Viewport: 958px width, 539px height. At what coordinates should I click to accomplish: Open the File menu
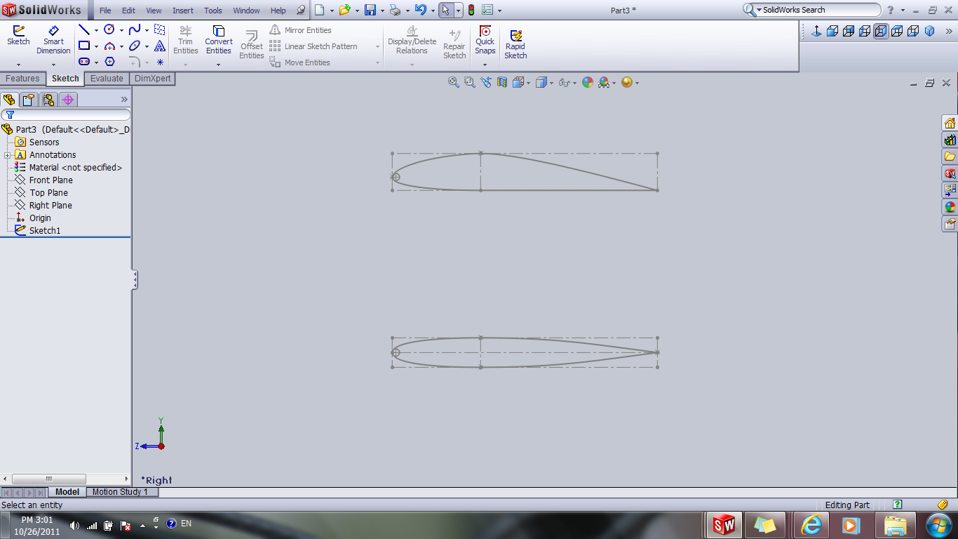(x=105, y=11)
